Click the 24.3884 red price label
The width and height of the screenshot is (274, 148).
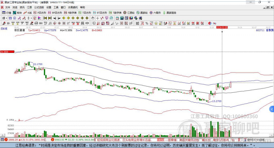7,52
